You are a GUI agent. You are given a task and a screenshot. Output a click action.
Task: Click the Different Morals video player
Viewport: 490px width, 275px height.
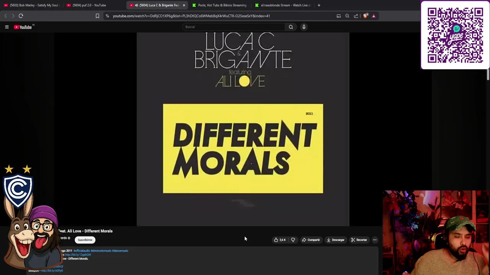(x=243, y=129)
